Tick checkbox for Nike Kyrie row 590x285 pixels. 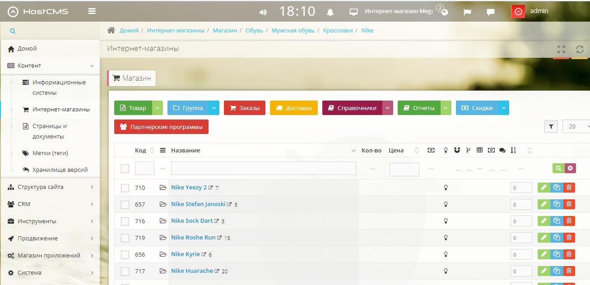[x=125, y=255]
